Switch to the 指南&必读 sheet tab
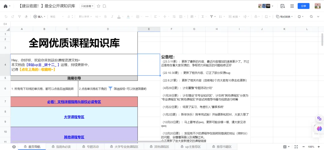The width and height of the screenshot is (324, 150). (x=61, y=147)
